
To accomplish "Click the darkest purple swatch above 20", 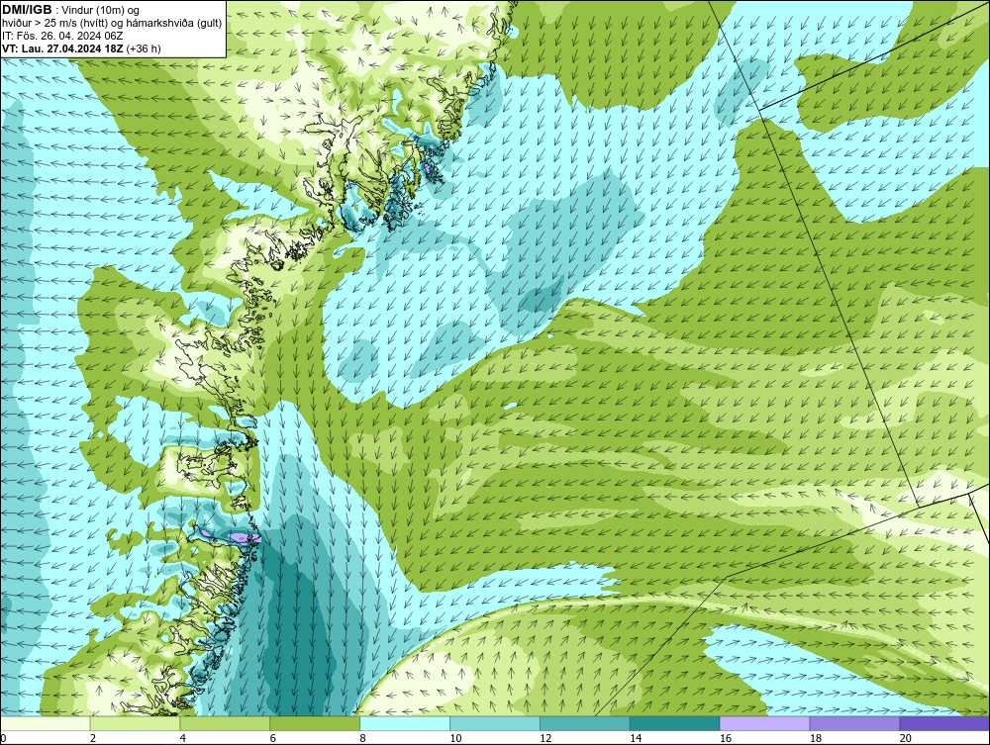I will click(944, 723).
